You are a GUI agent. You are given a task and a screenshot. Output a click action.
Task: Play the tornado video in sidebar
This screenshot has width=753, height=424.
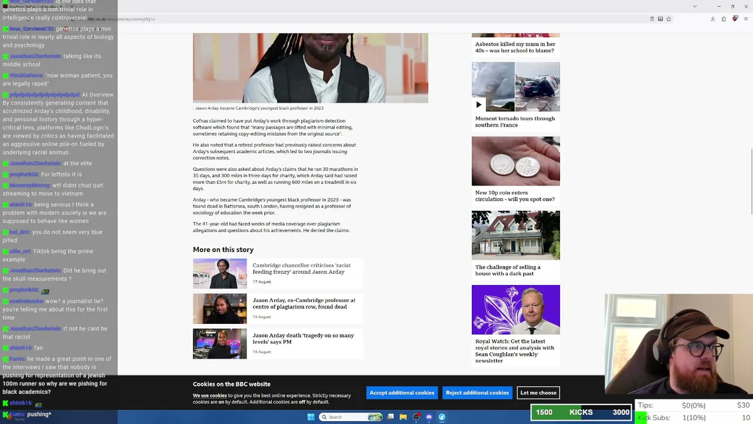point(479,105)
